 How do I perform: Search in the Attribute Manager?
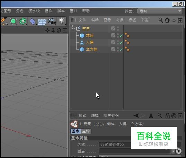coord(160,115)
